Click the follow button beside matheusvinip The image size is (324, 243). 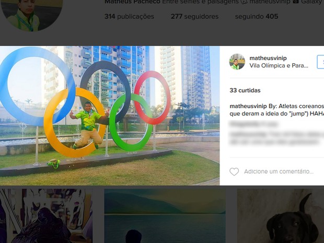[x=320, y=62]
